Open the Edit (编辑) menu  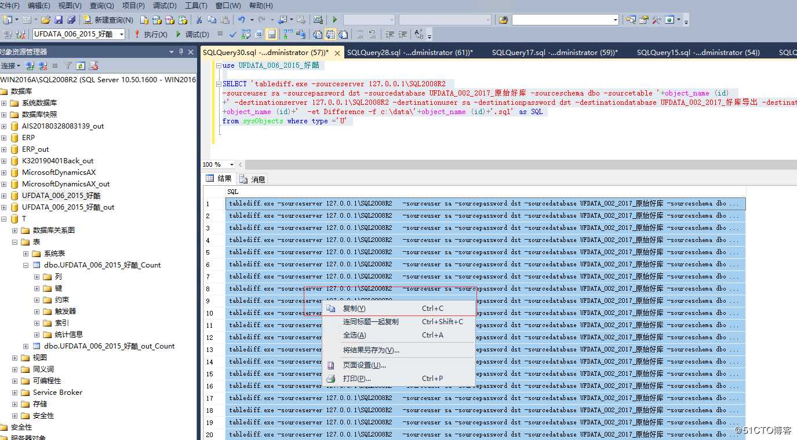coord(39,5)
